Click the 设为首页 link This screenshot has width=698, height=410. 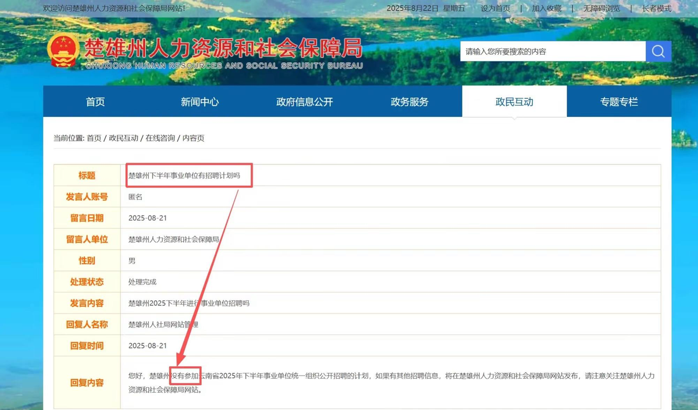pyautogui.click(x=496, y=9)
